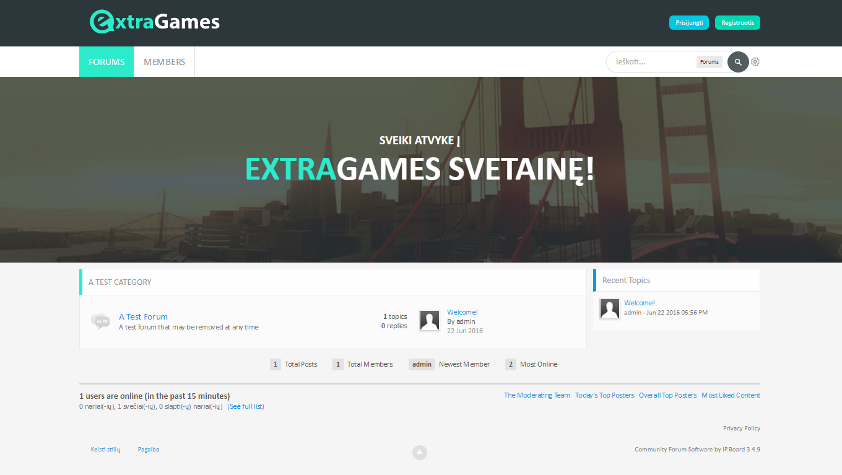Focus the Ieškoti search field
This screenshot has height=475, width=842.
(x=653, y=62)
